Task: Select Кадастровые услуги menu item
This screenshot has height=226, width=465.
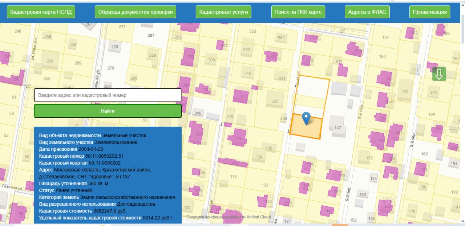Action: (223, 12)
